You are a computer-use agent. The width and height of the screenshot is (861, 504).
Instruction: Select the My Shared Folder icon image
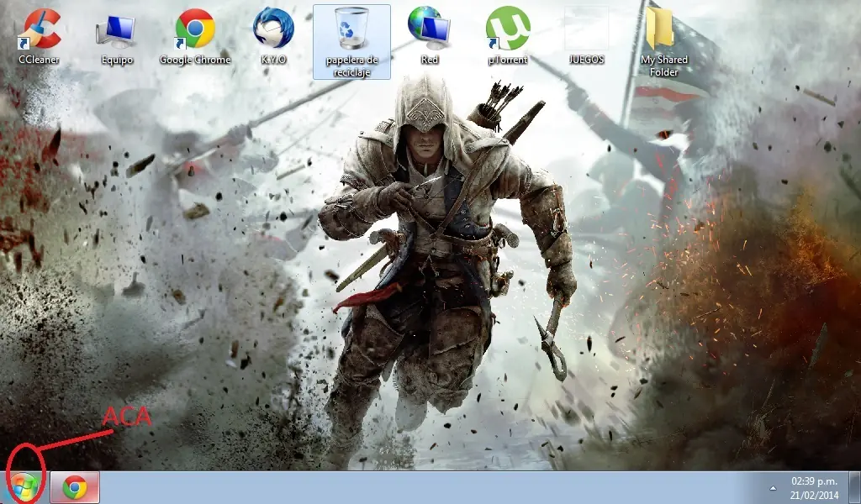click(x=663, y=29)
